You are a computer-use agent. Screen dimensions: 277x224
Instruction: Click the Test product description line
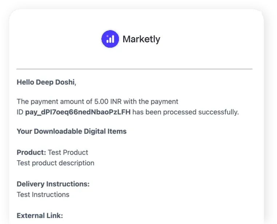(x=55, y=163)
